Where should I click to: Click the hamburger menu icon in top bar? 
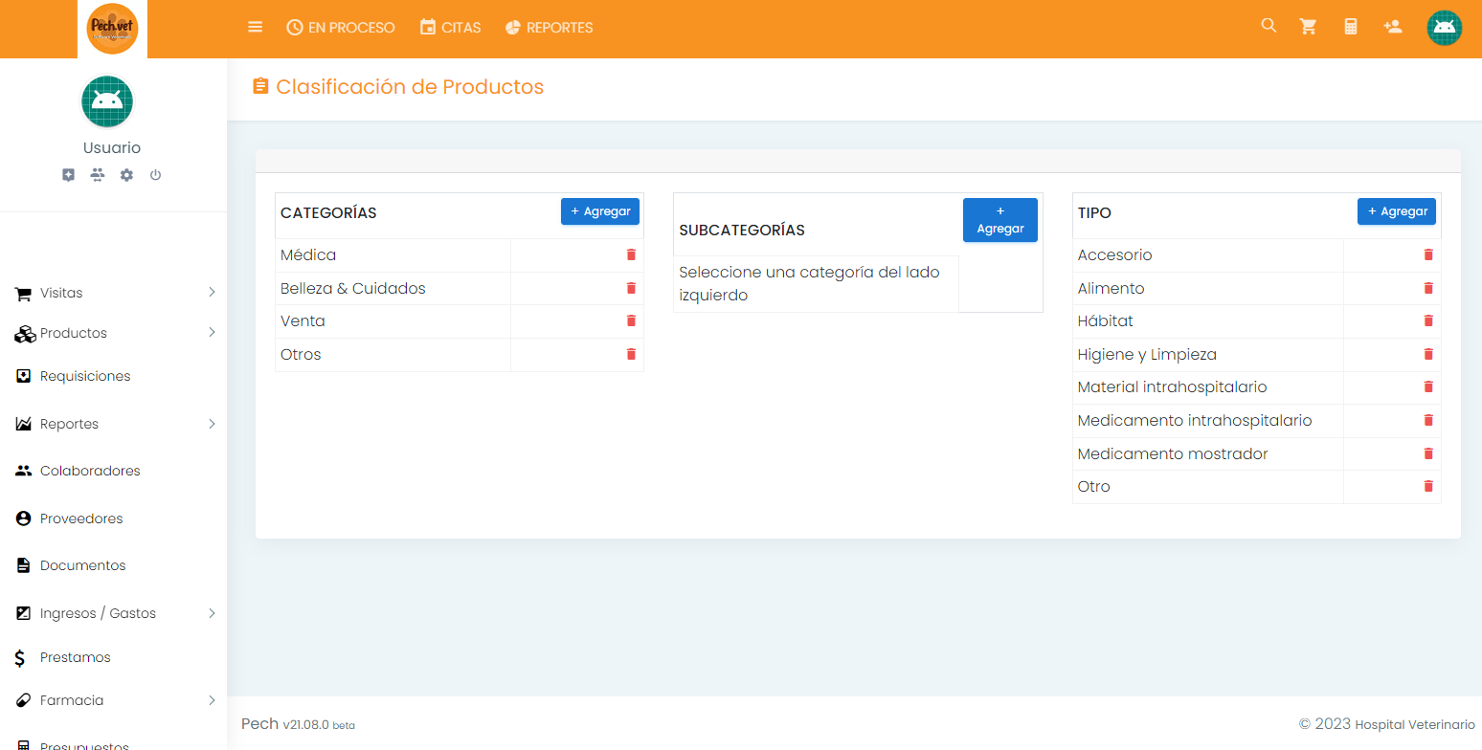(255, 27)
